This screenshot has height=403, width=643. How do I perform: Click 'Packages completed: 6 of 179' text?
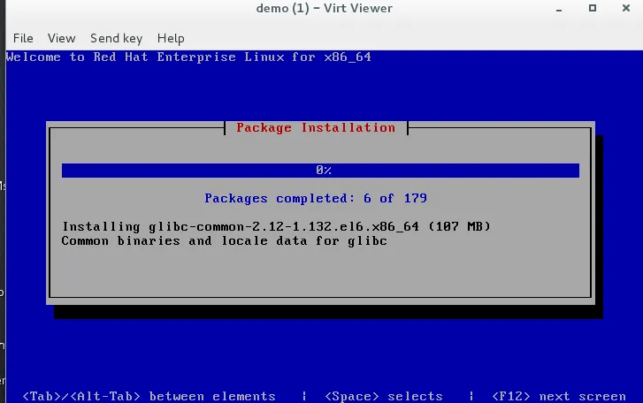[x=316, y=198]
